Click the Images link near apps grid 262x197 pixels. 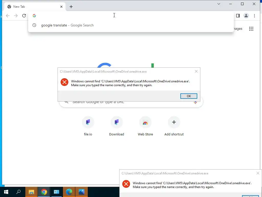point(238,29)
